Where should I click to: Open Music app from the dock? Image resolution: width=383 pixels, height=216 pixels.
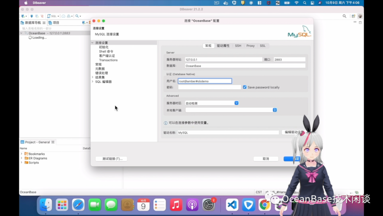[x=176, y=205]
